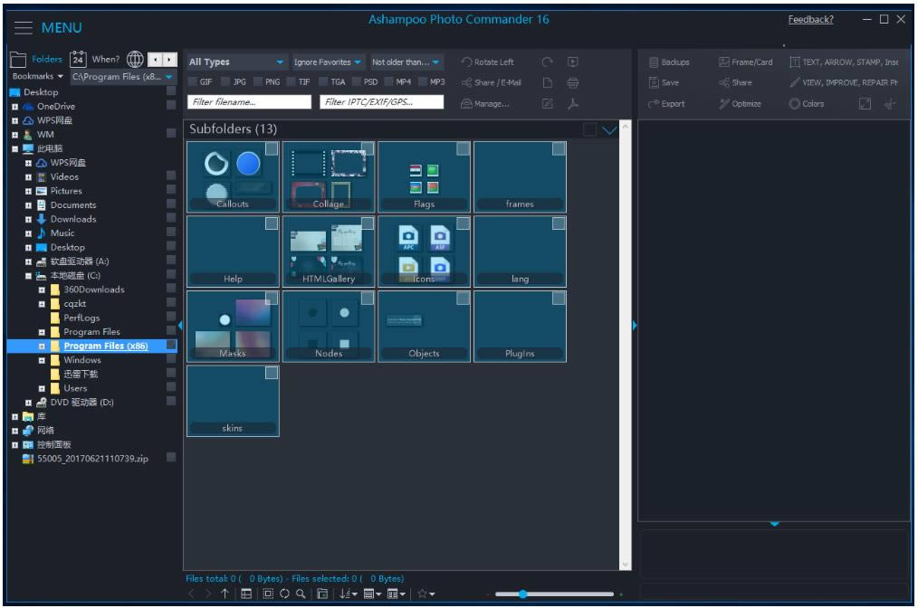Enable the GIF file type checkbox
This screenshot has height=608, width=918.
(193, 81)
